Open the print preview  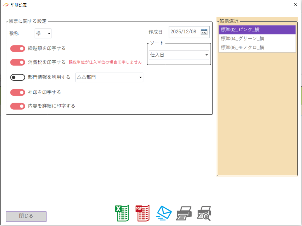click(204, 213)
